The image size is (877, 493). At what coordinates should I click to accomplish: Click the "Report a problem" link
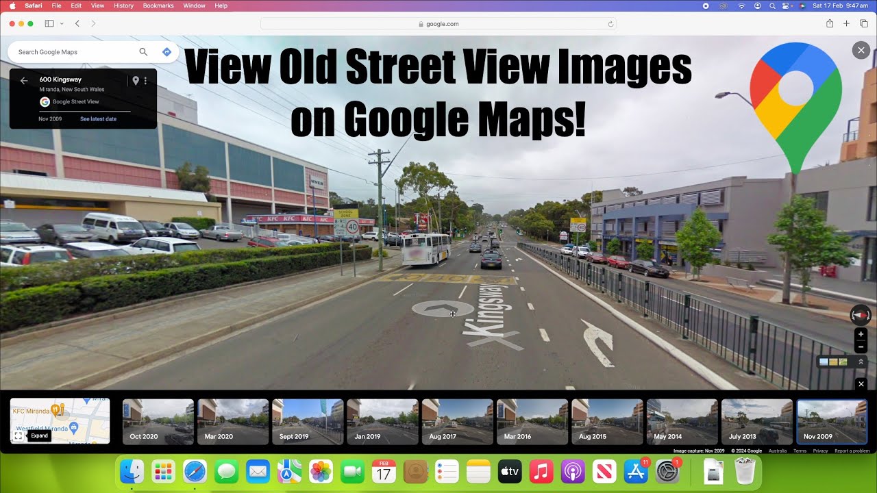tap(852, 451)
